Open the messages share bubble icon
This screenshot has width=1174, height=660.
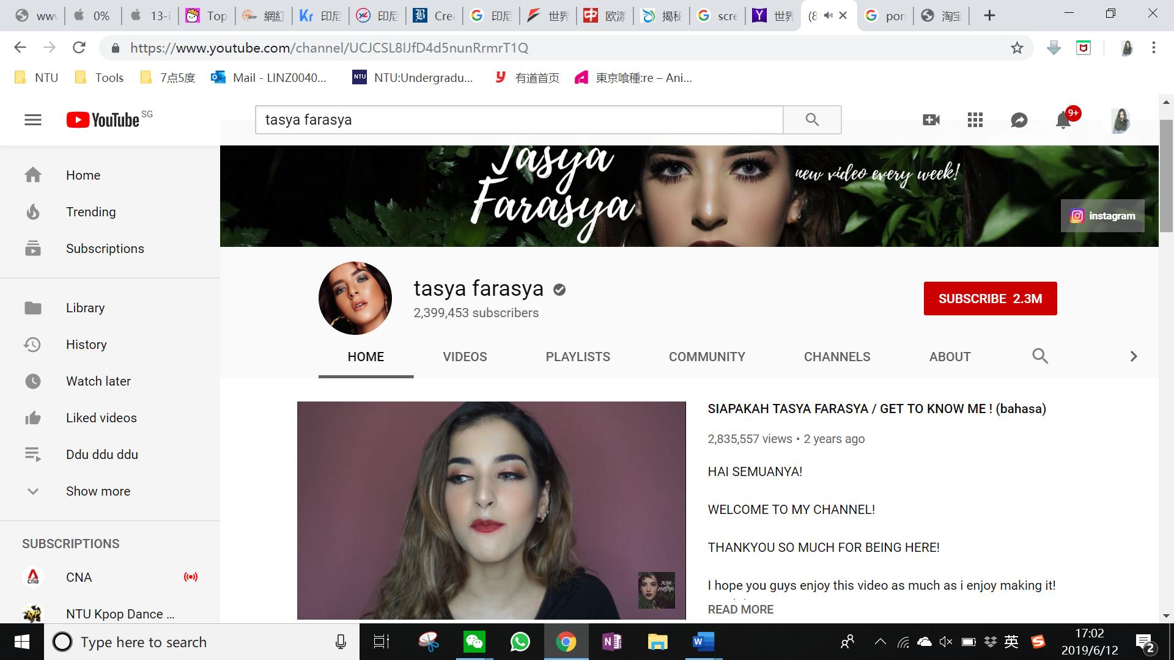point(1019,120)
